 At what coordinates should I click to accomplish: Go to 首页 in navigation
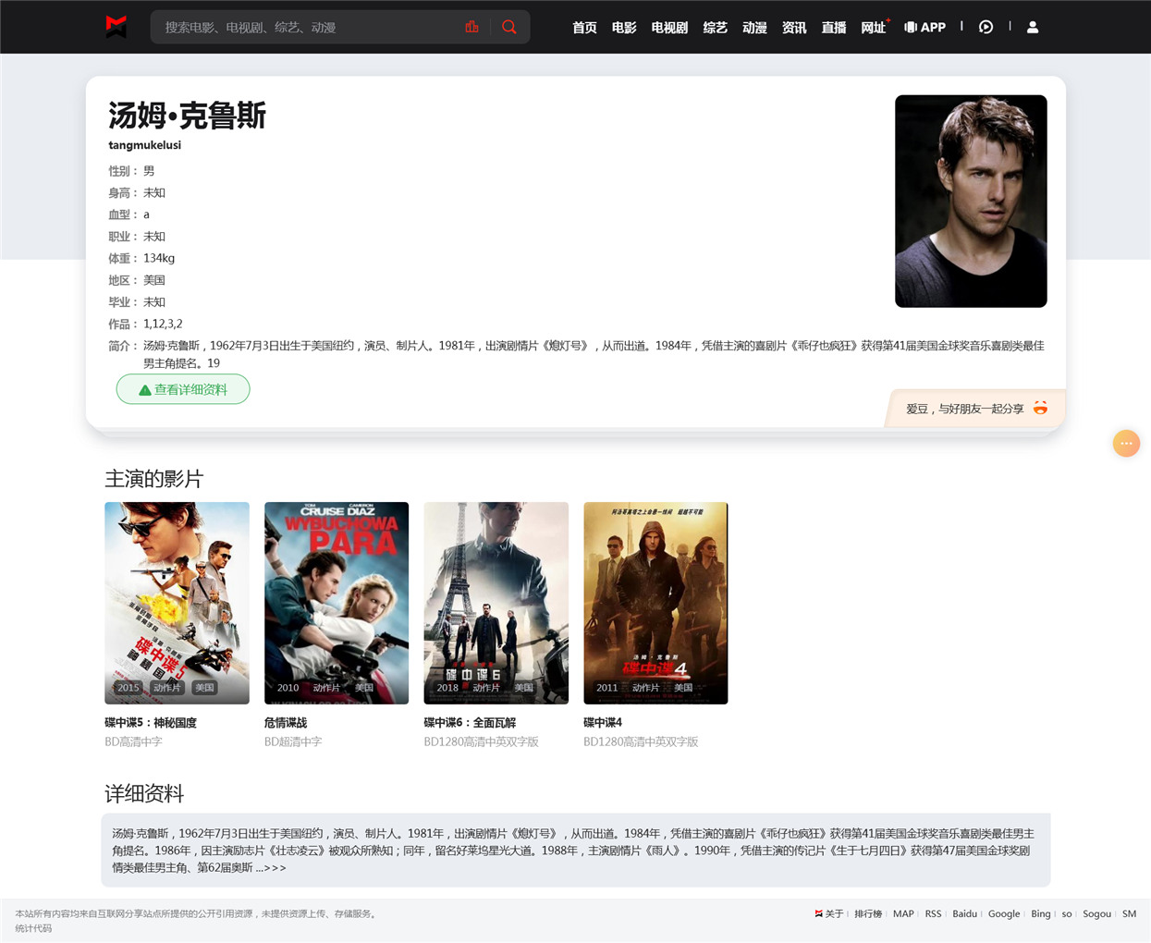pos(584,28)
